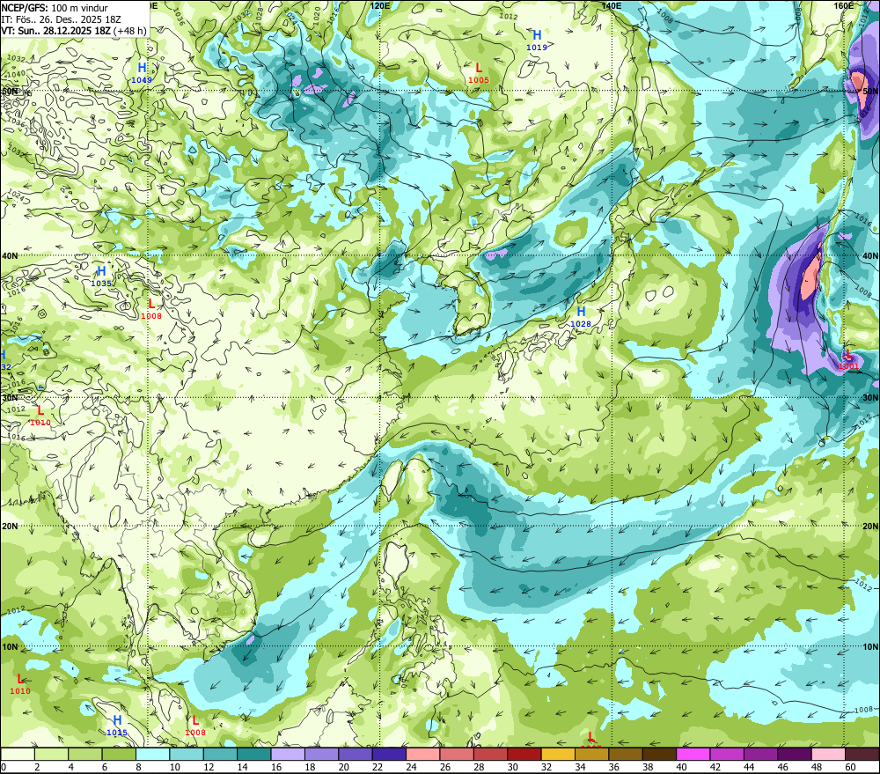Click the 50N latitude label on the left edge

(10, 91)
